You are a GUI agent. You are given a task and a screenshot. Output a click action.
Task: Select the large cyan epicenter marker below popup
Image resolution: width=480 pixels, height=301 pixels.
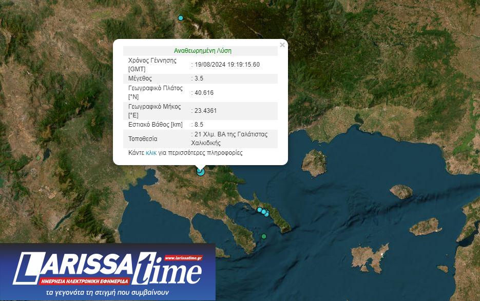point(201,172)
